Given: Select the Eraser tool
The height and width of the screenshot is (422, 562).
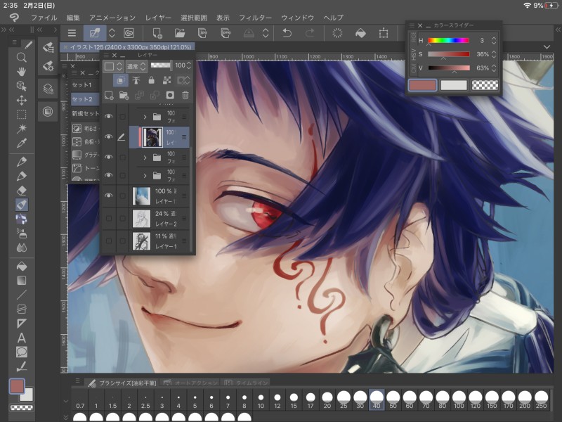Looking at the screenshot, I should pyautogui.click(x=22, y=190).
